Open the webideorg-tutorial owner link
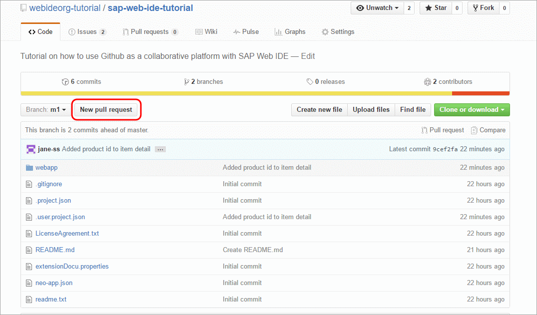 click(65, 8)
